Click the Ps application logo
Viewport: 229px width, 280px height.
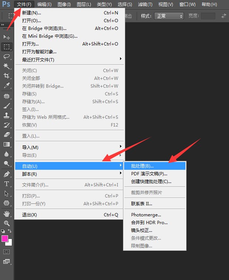6,4
